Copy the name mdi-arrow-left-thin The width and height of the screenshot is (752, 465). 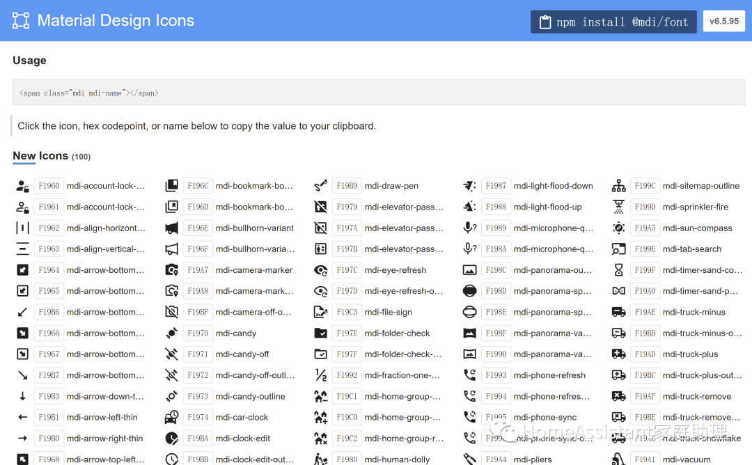click(x=102, y=417)
